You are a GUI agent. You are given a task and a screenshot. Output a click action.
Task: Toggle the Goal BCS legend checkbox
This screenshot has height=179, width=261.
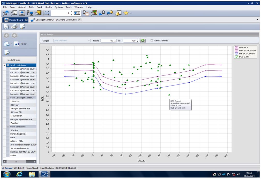(x=236, y=47)
